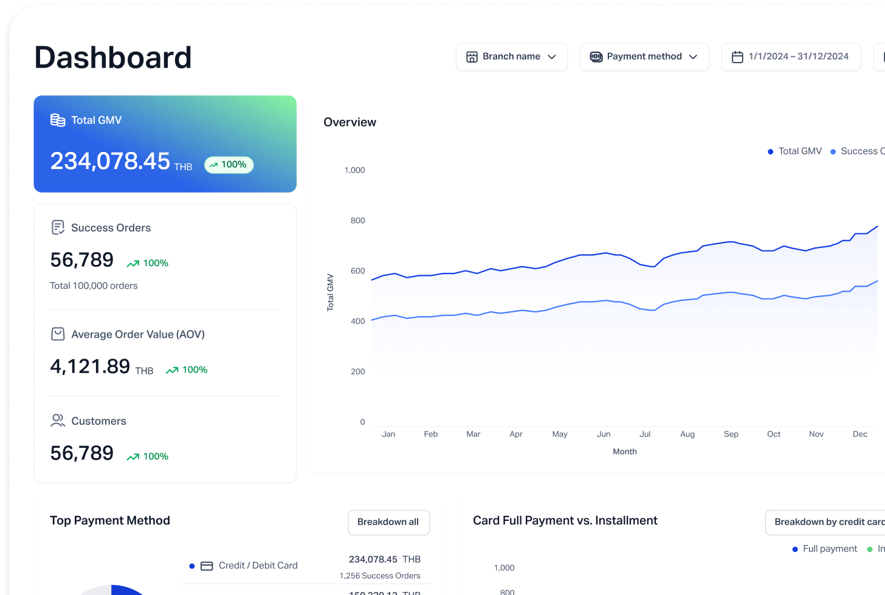Click the Breakdown by credit card button
The width and height of the screenshot is (885, 595).
coord(828,522)
